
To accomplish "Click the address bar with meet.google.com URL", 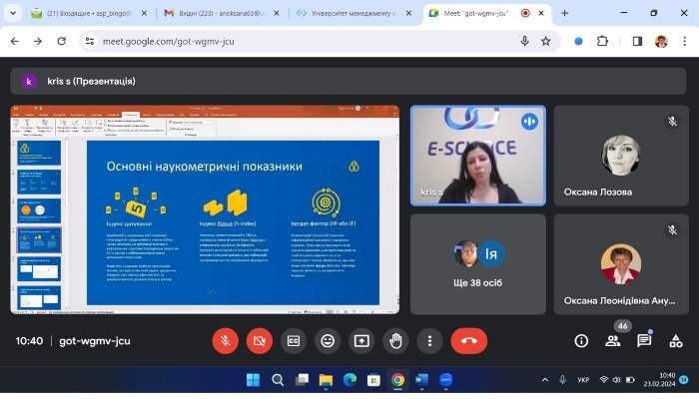I will tap(300, 41).
